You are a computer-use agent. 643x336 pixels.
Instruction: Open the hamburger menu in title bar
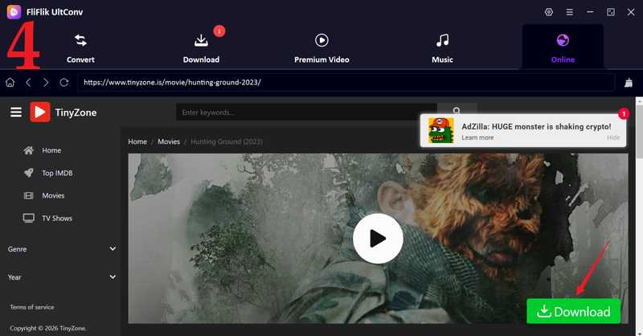570,12
